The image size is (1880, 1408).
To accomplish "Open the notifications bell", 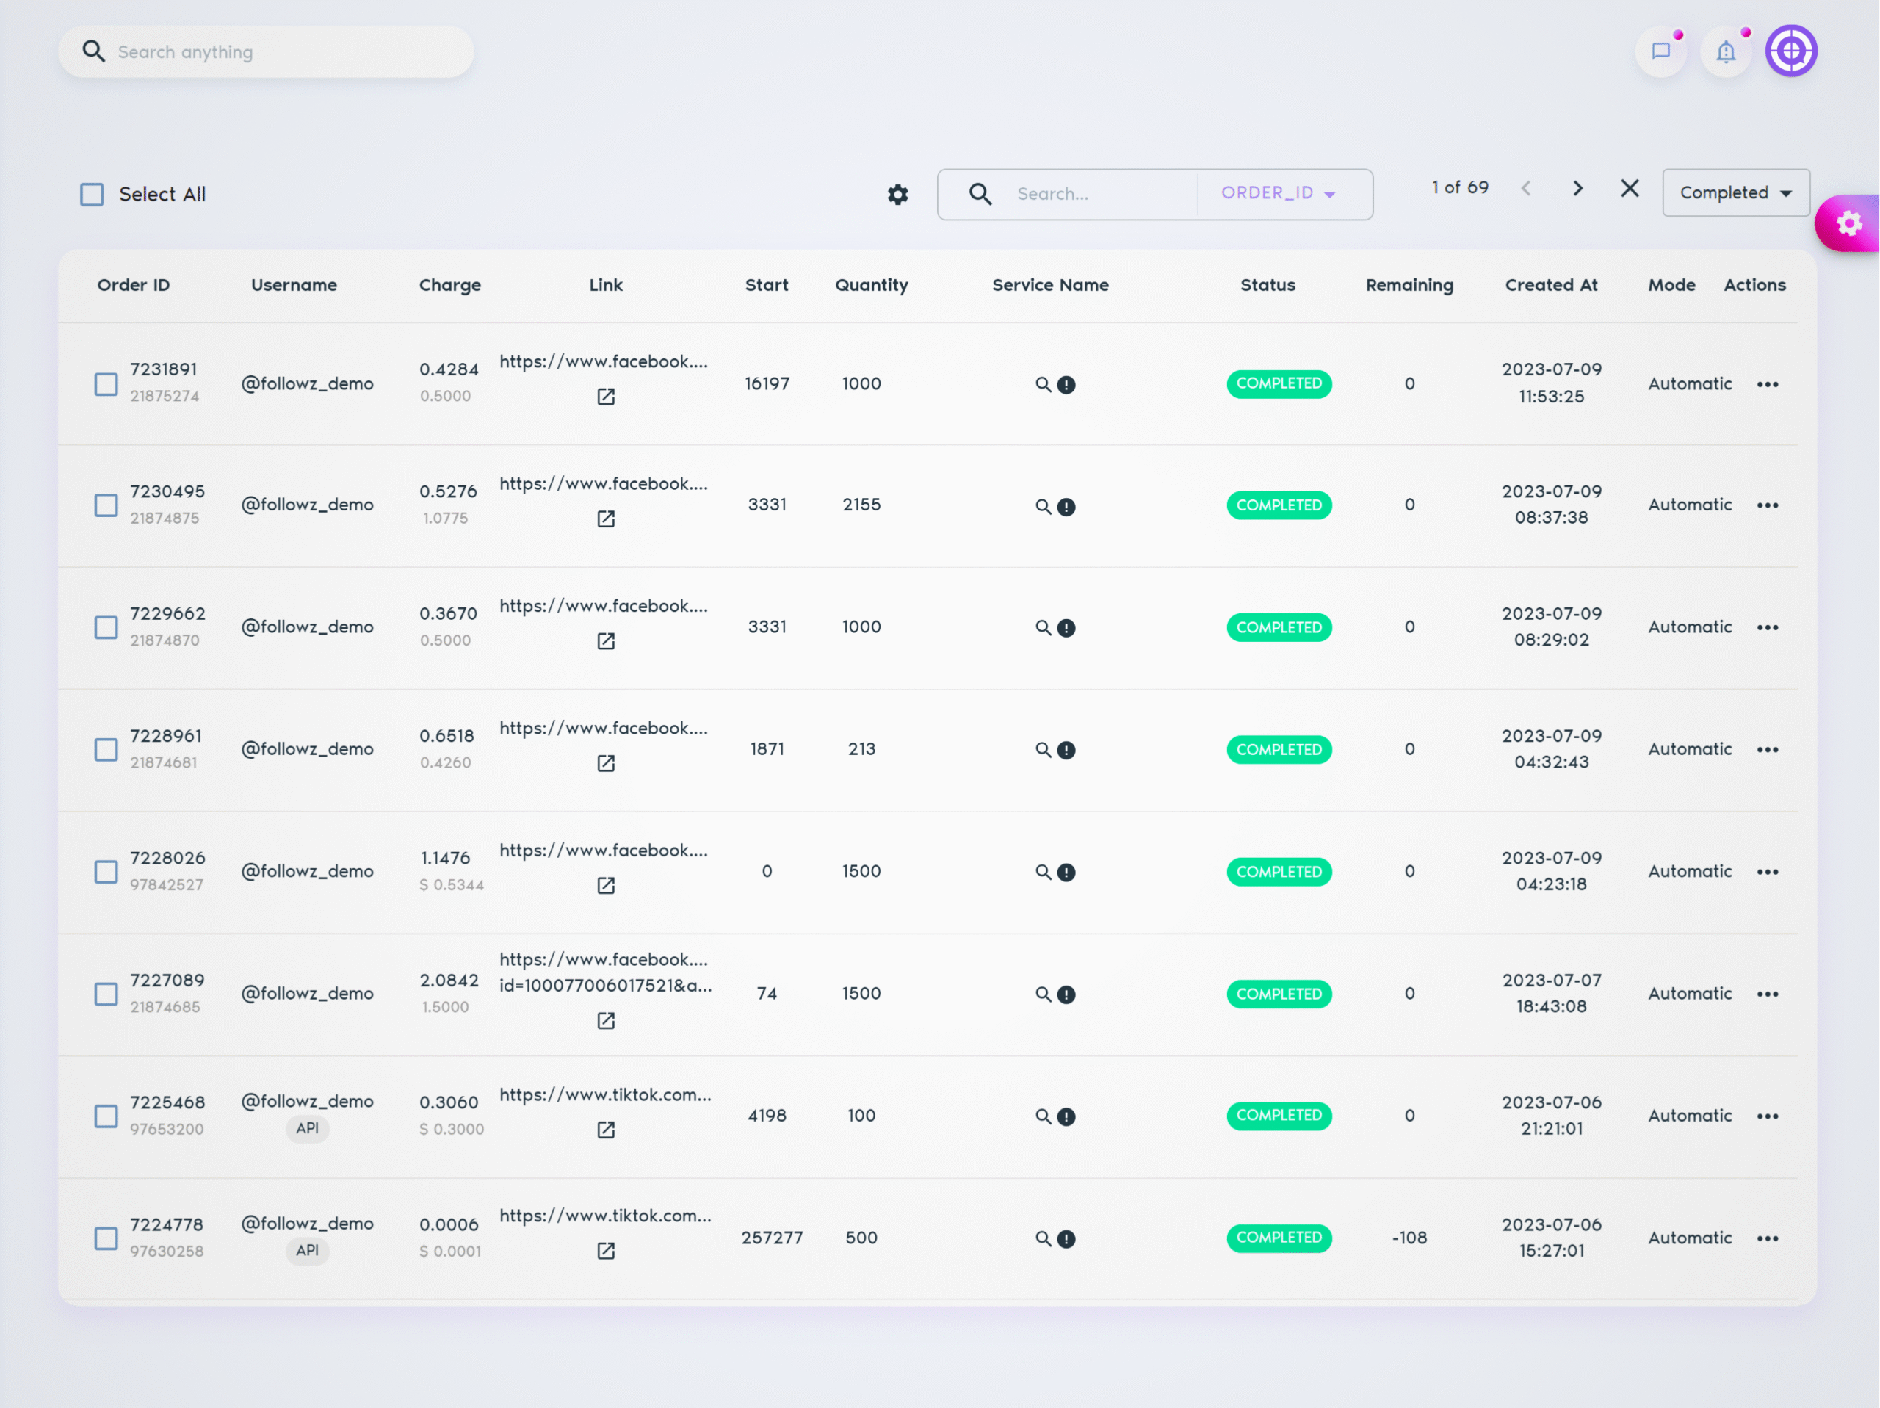I will 1725,52.
